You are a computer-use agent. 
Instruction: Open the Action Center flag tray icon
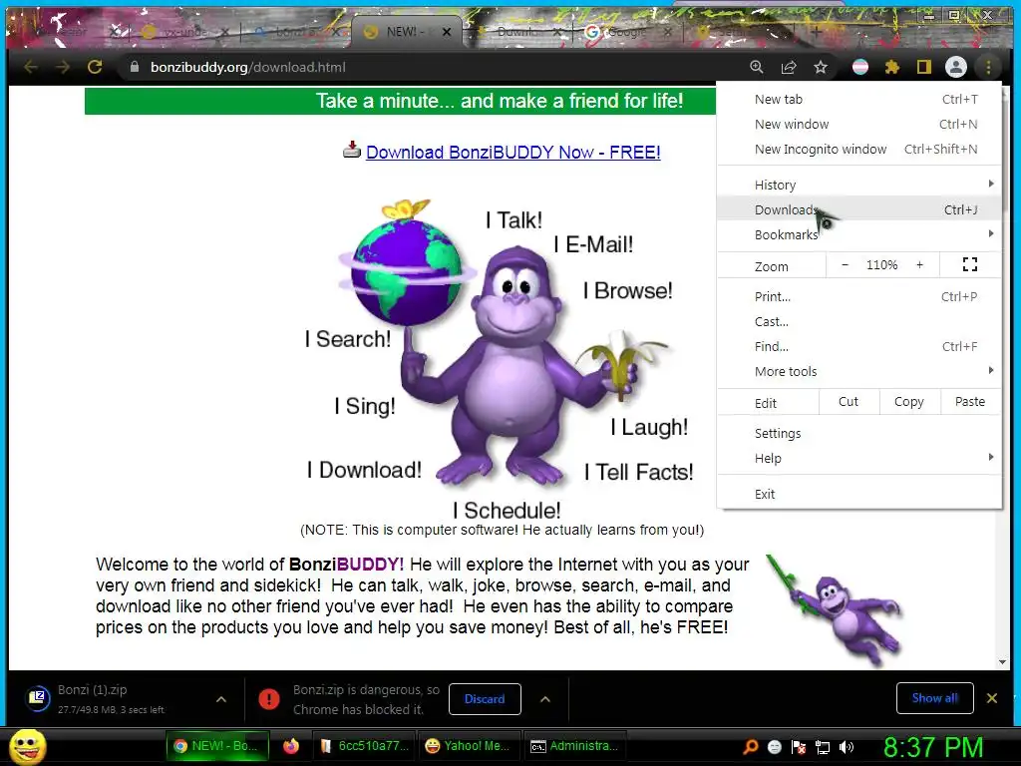coord(799,746)
